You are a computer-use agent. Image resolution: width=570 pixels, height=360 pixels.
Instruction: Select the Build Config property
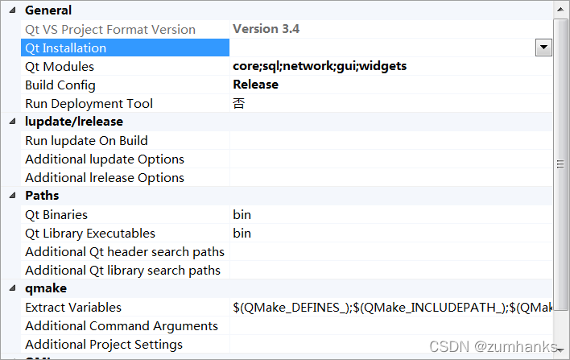point(125,85)
